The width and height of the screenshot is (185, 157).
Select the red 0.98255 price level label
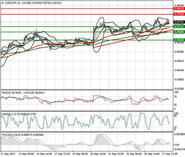179,9
